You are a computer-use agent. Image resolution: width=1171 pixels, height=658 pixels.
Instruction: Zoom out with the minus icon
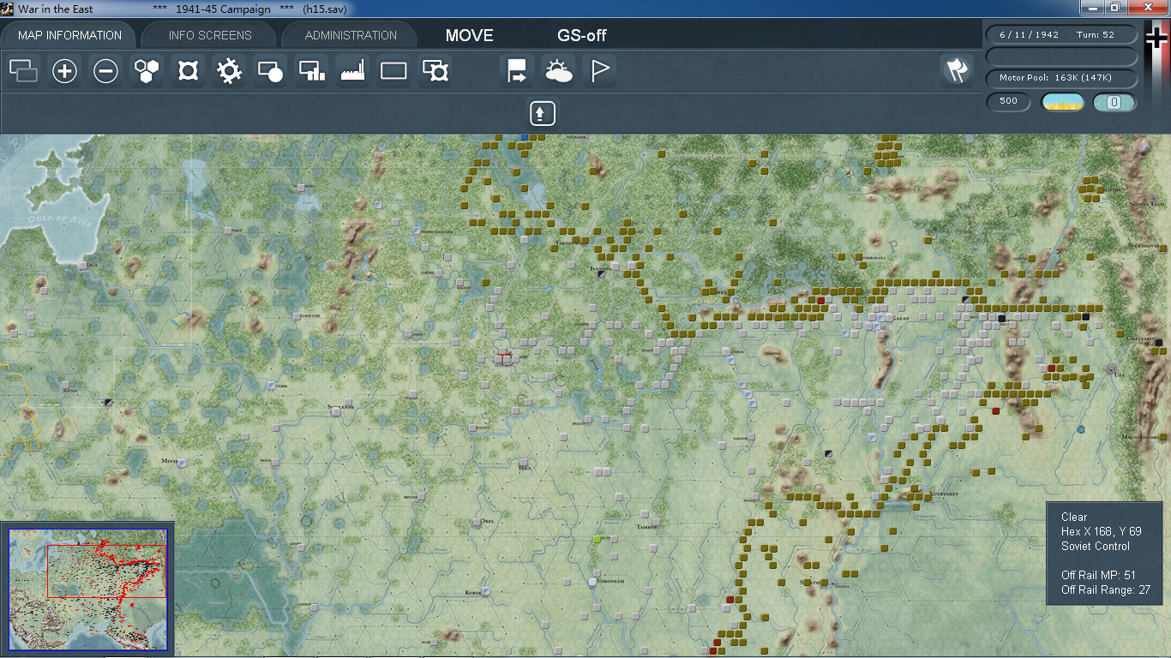105,71
